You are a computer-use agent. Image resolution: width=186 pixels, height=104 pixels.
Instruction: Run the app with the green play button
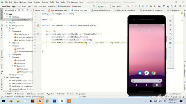(128, 6)
